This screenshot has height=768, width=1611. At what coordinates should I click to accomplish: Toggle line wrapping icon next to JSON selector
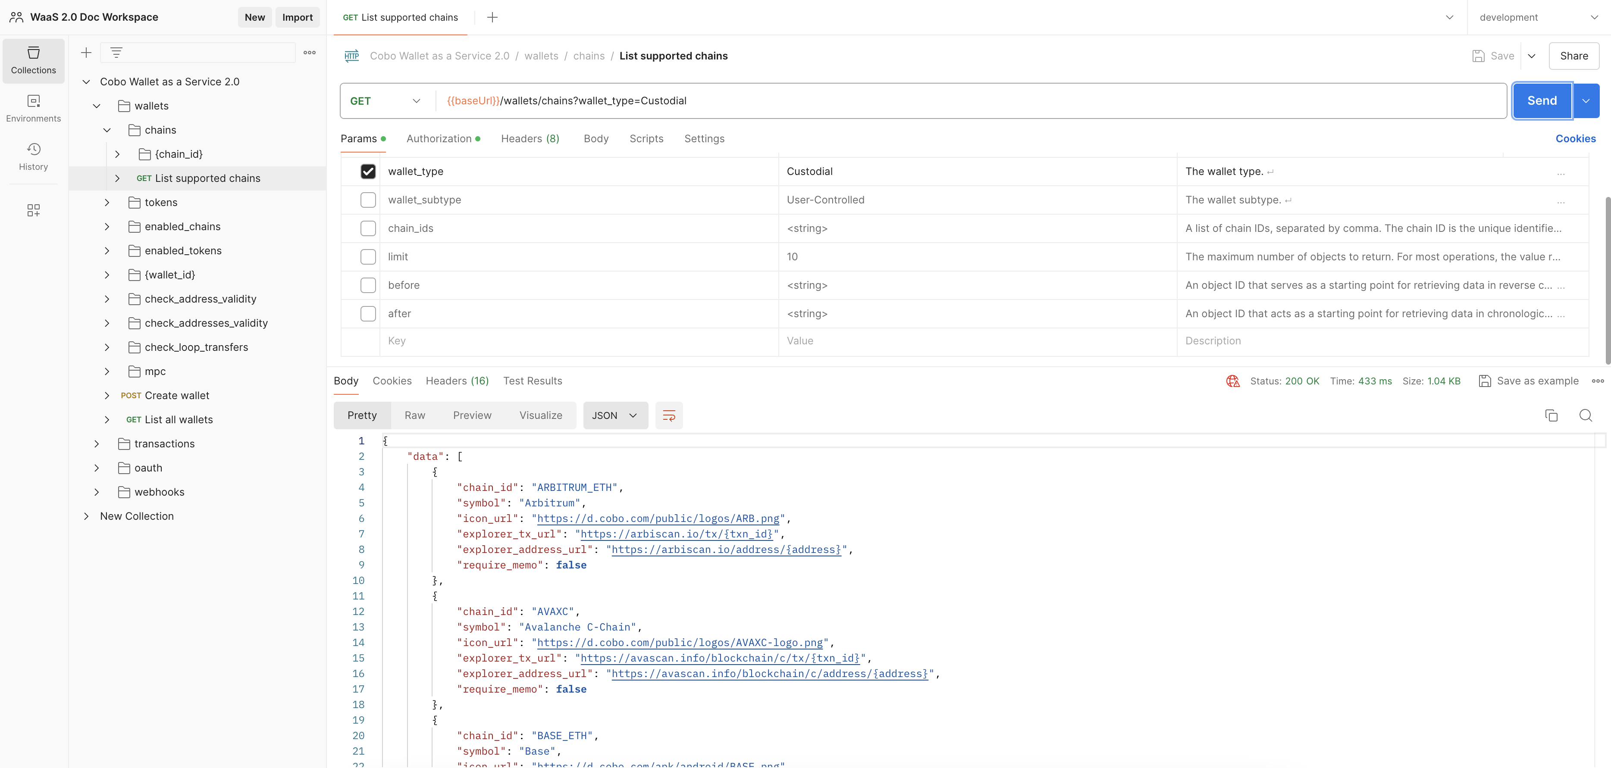pos(668,415)
